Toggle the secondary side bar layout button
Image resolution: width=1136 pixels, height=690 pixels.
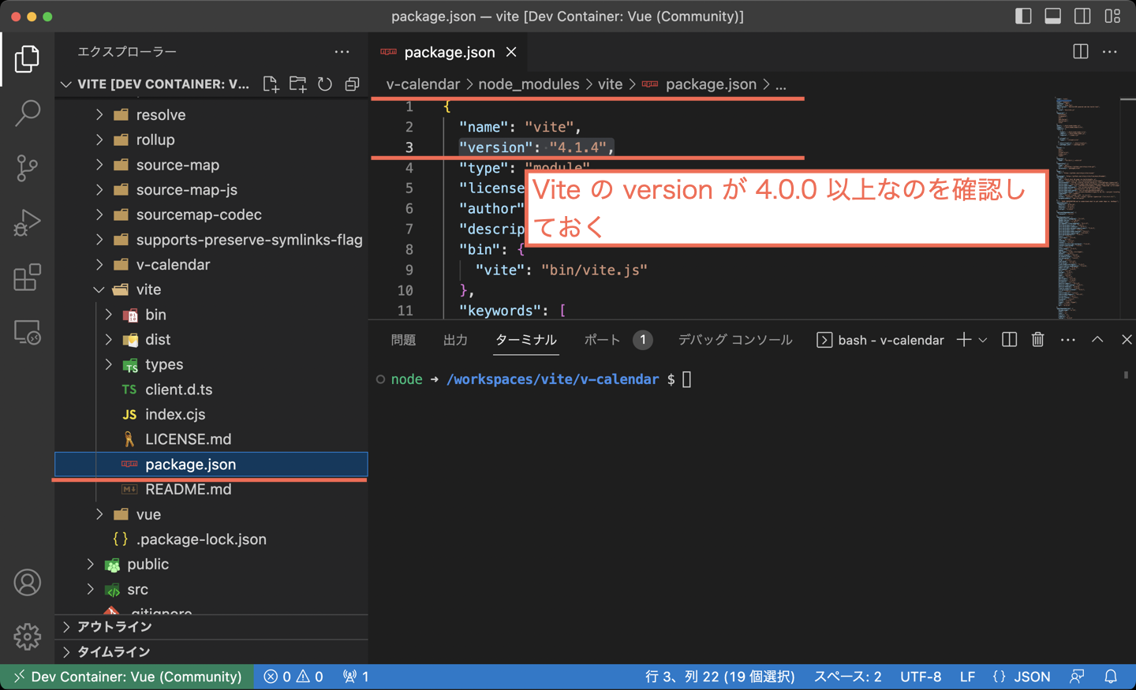coord(1082,16)
